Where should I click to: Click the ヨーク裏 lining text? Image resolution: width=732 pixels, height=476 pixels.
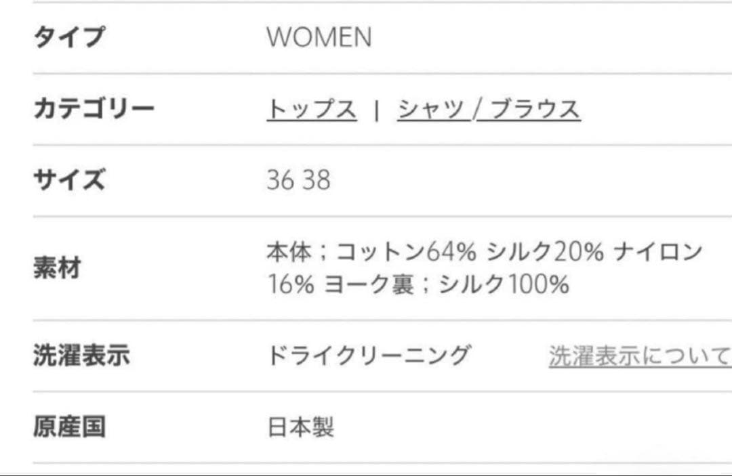tap(370, 284)
